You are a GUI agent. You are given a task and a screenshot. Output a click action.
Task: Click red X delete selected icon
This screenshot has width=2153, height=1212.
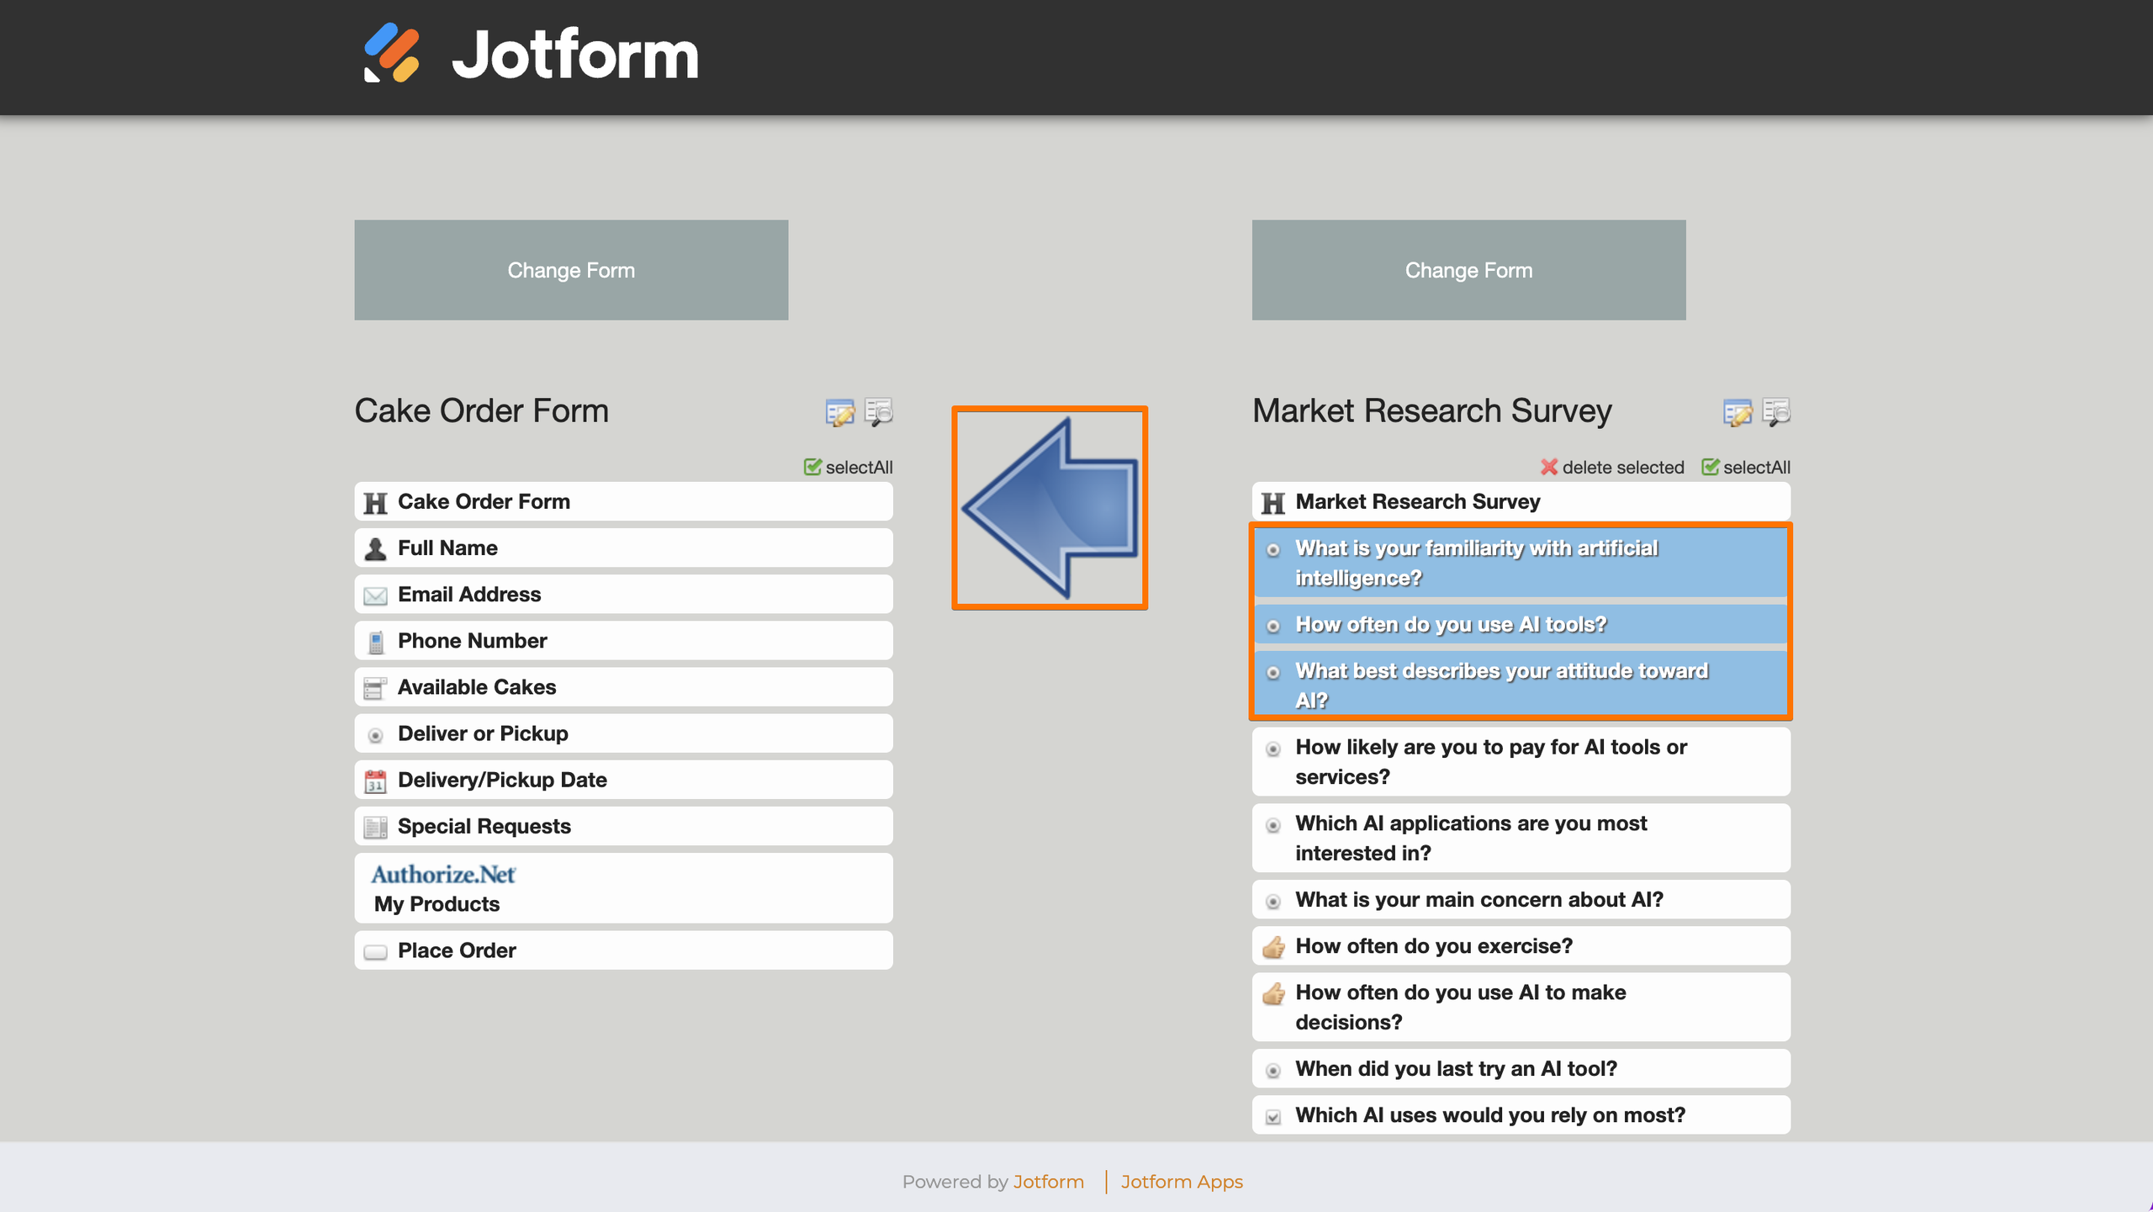1548,467
